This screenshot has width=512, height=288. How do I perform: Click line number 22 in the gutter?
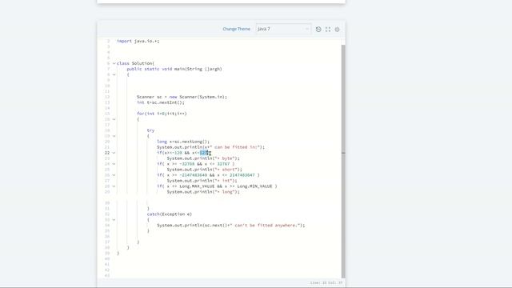coord(107,153)
